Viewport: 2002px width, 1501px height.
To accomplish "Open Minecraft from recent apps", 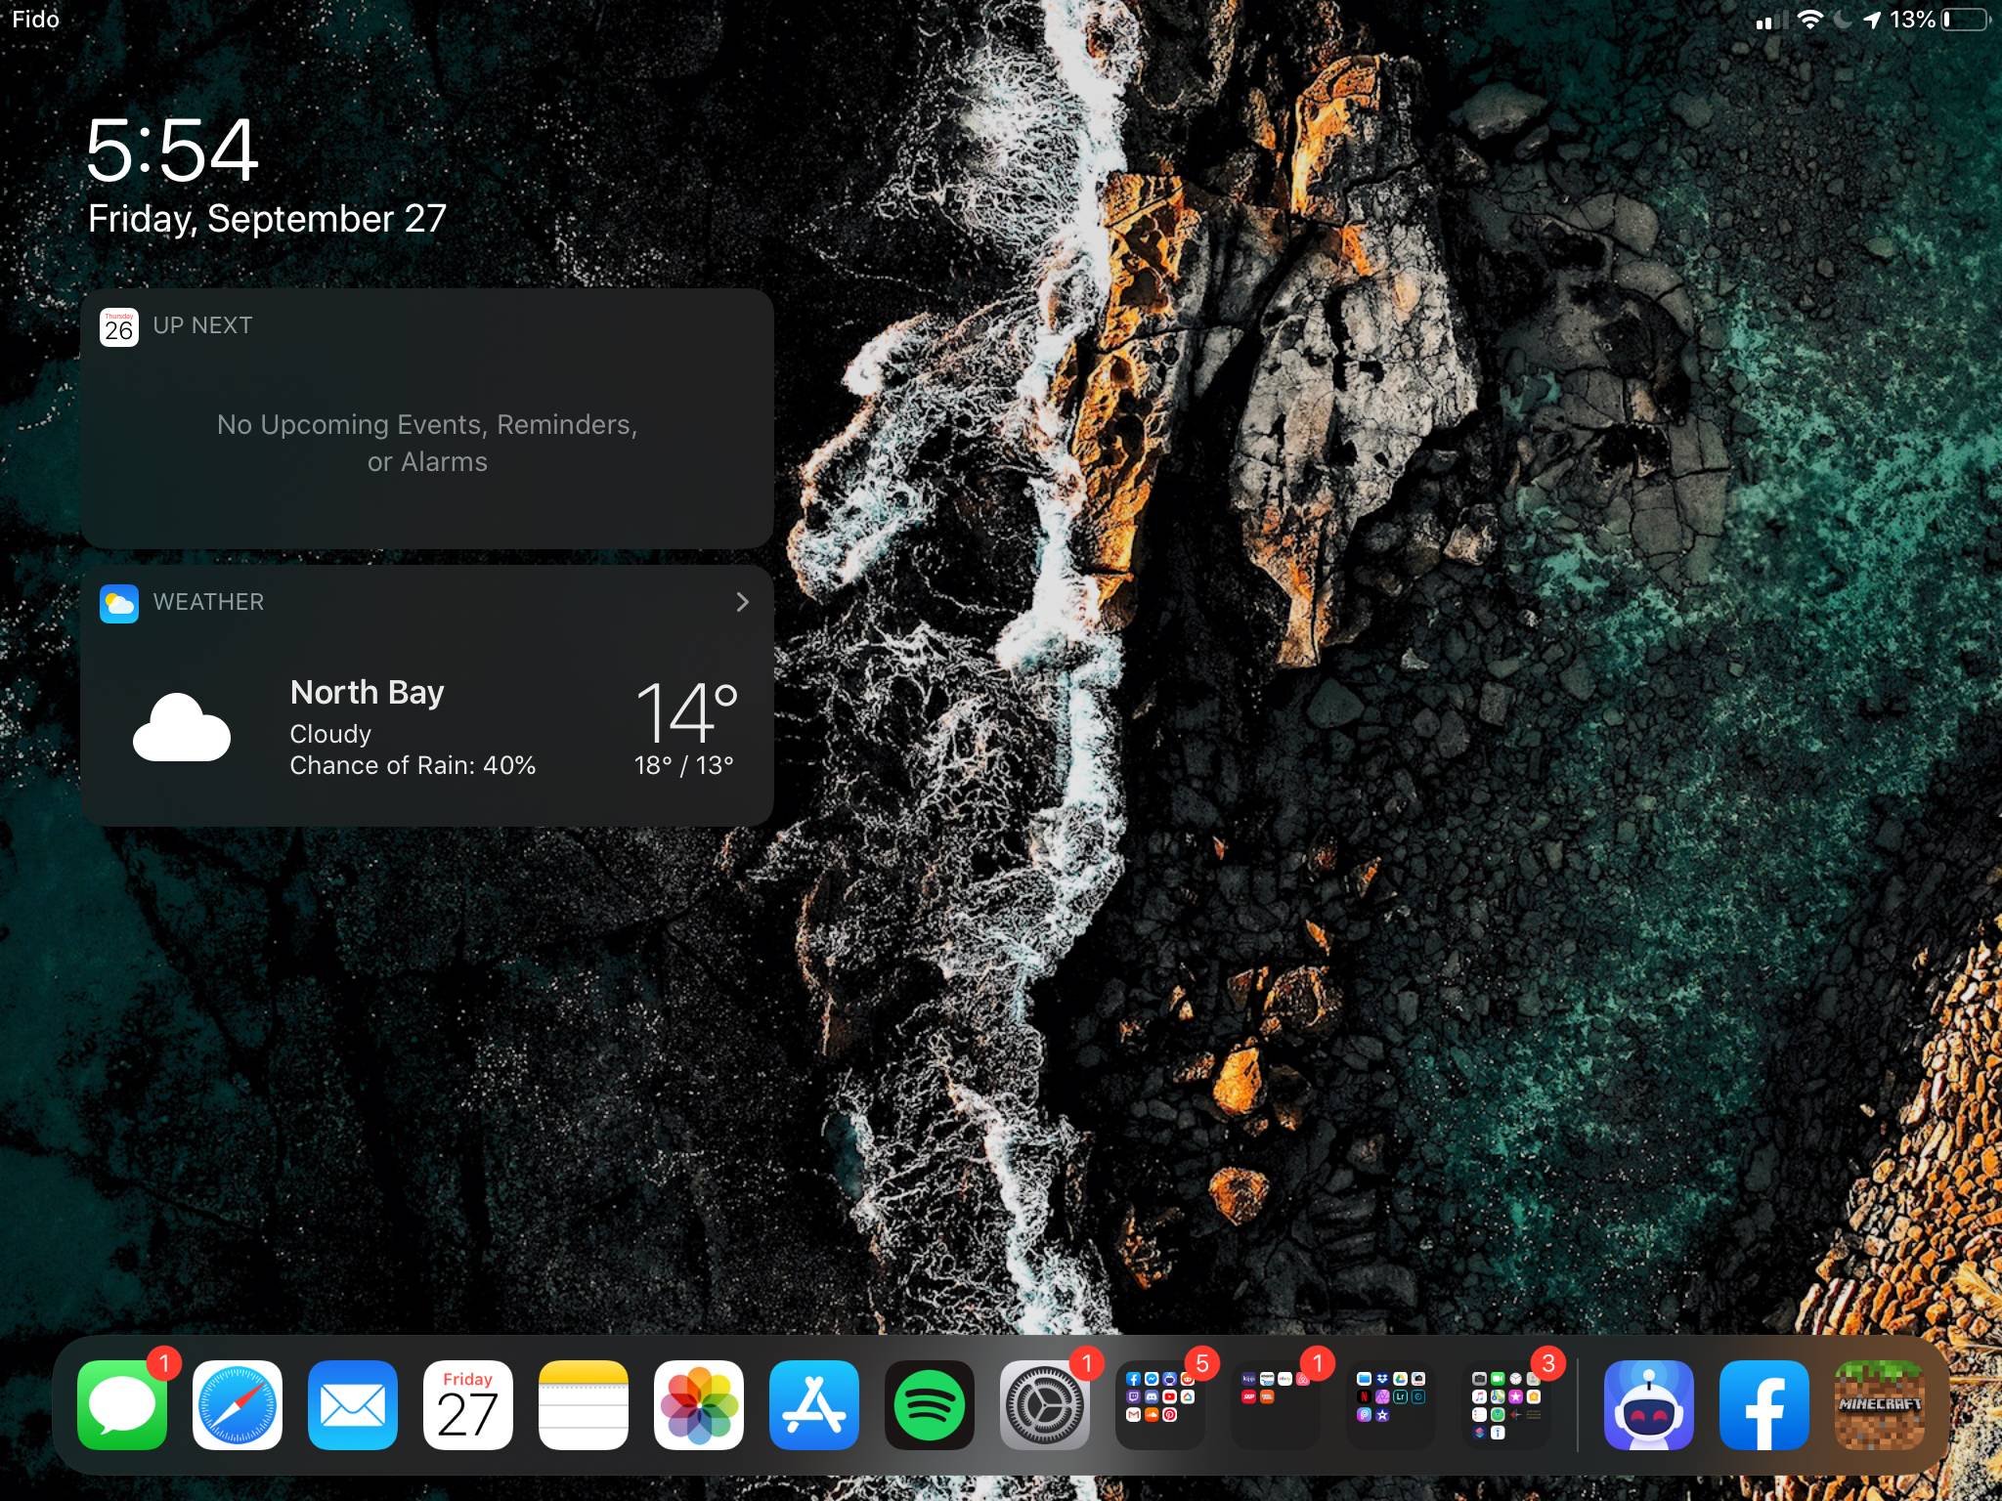I will tap(1880, 1405).
